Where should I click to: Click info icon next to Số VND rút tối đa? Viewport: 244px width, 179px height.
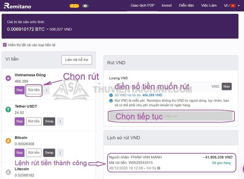click(111, 95)
